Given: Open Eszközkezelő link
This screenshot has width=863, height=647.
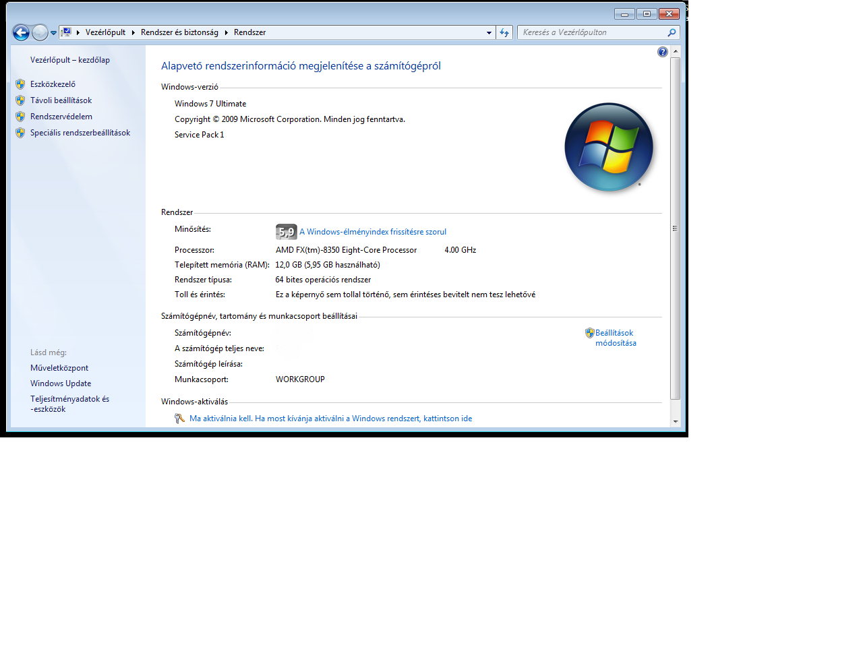Looking at the screenshot, I should (x=53, y=84).
